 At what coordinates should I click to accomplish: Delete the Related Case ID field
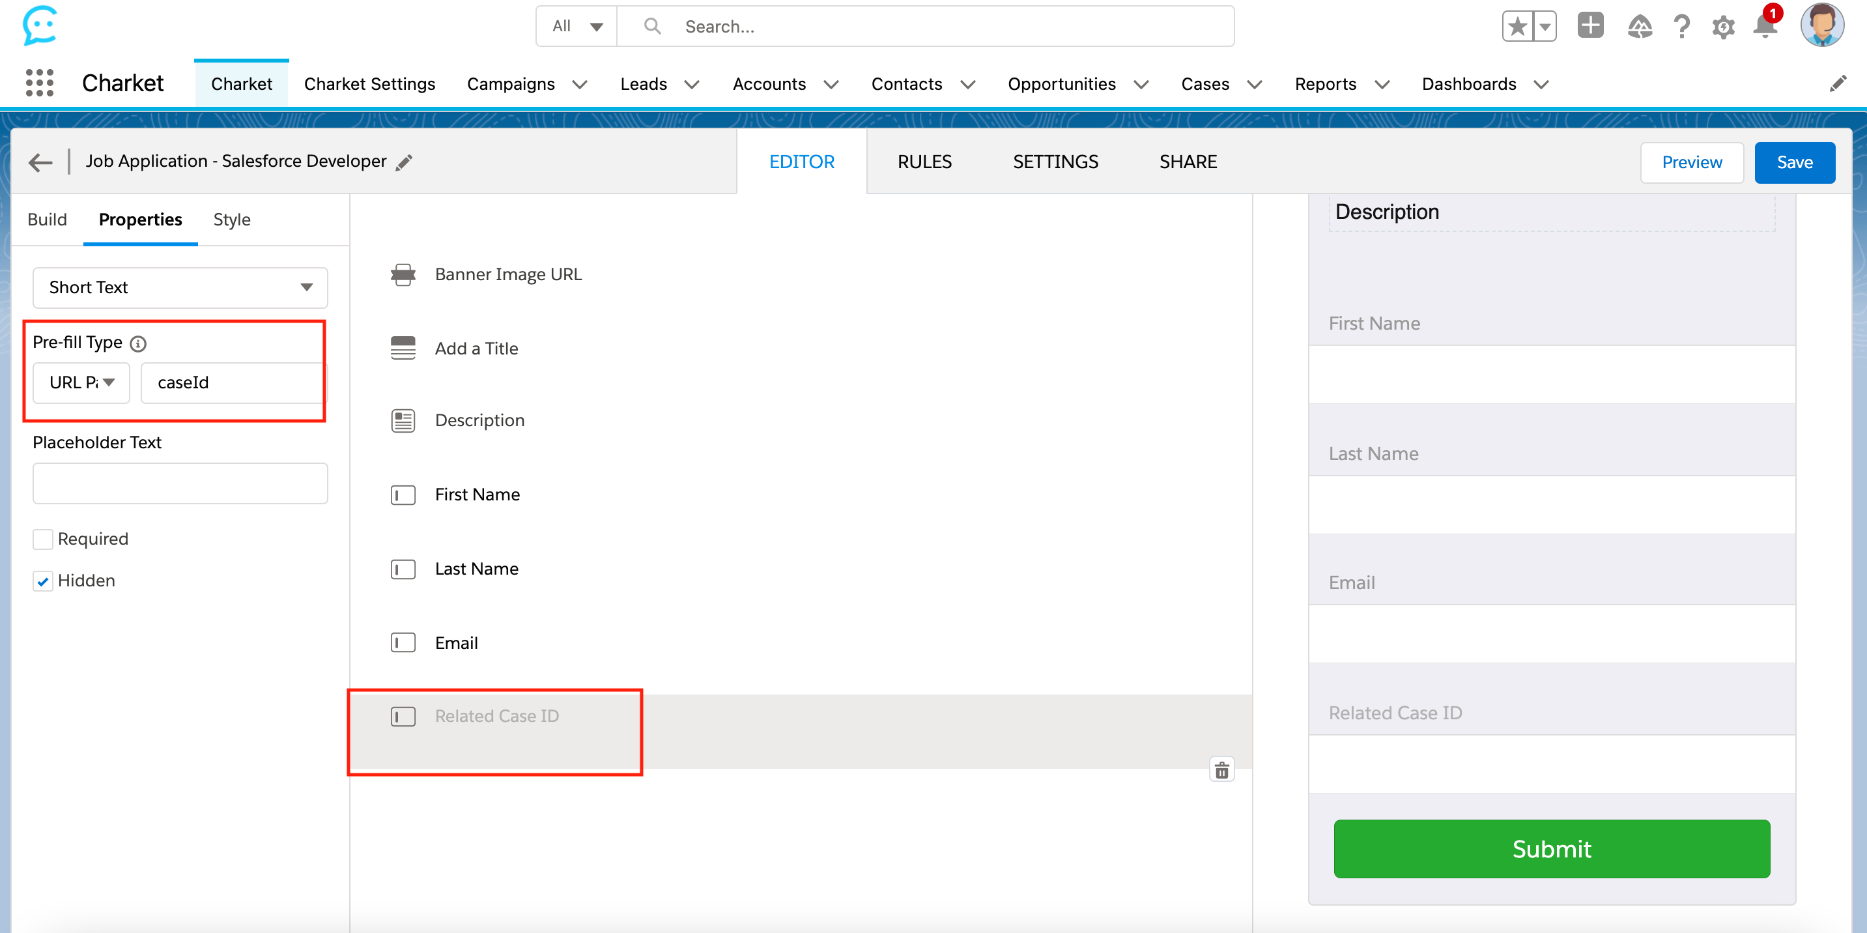1221,770
